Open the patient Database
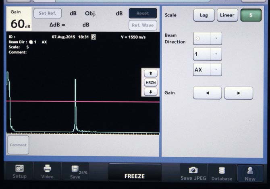Screen dimensions: 270x189 pyautogui.click(x=222, y=173)
